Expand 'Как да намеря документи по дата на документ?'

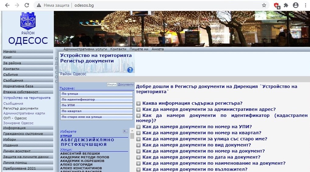point(138,157)
